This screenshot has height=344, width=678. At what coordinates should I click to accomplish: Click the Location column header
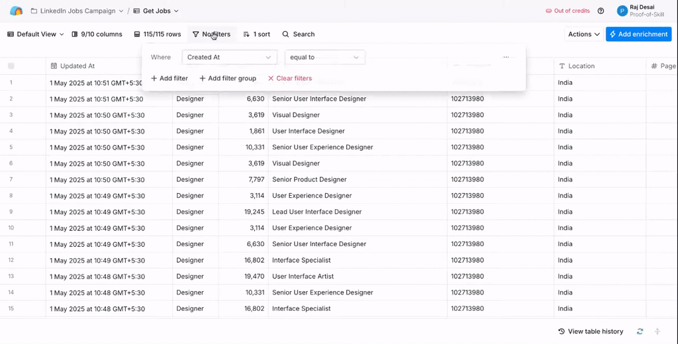click(581, 66)
